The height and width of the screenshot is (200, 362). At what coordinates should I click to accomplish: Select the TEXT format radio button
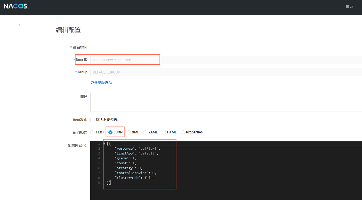pyautogui.click(x=92, y=132)
